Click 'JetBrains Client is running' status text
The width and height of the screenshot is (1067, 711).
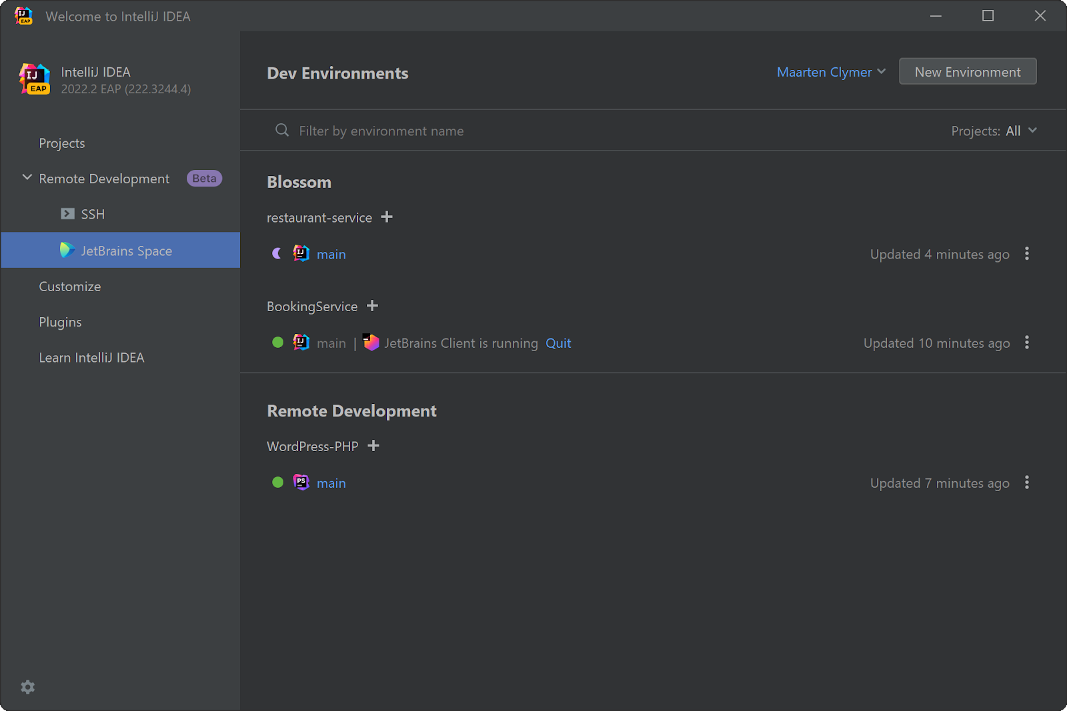coord(461,343)
